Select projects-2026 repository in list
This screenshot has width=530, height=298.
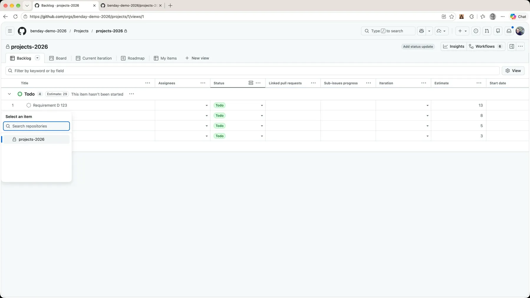[x=37, y=139]
